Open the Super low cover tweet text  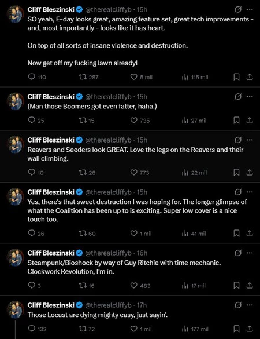137,210
